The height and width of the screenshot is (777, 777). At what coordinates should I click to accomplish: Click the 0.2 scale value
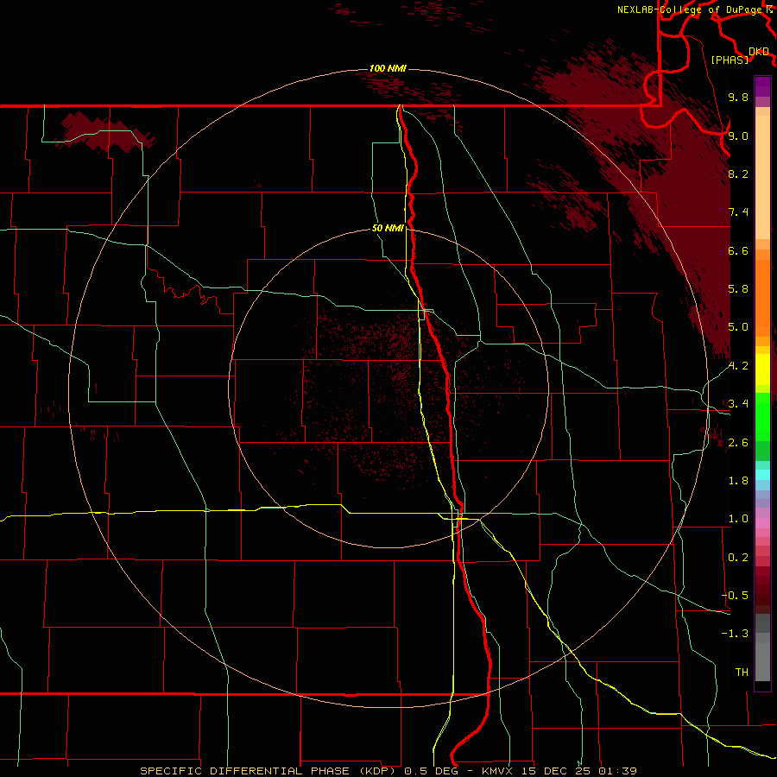point(738,558)
